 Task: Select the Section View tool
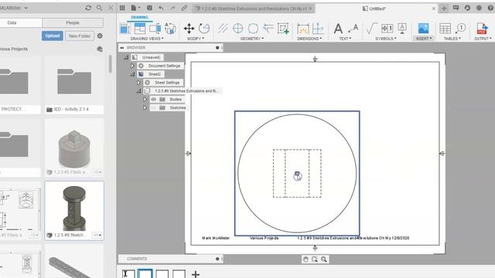pyautogui.click(x=155, y=29)
